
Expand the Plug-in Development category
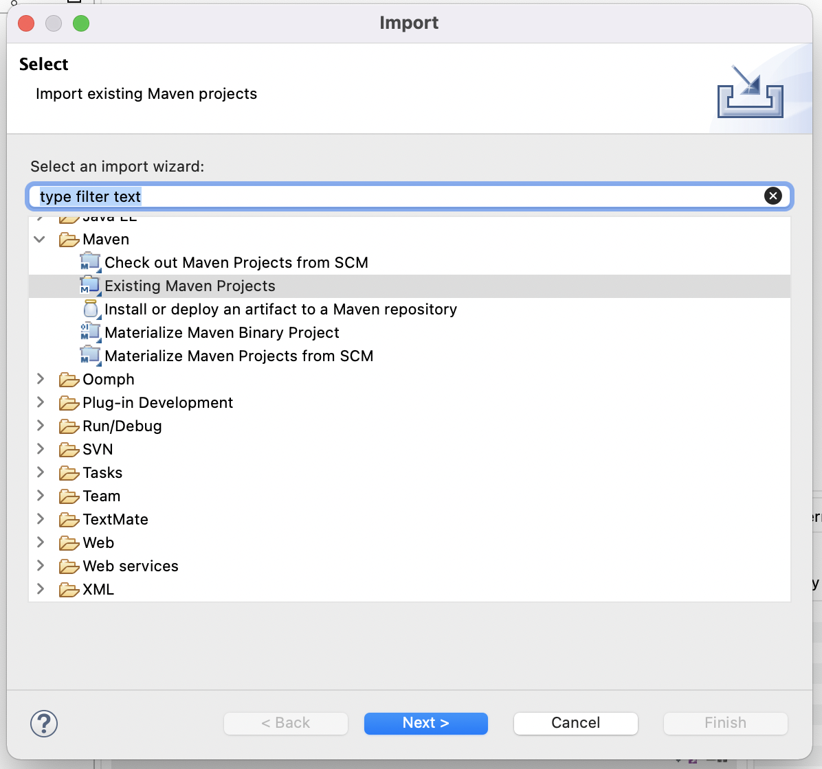(x=41, y=402)
